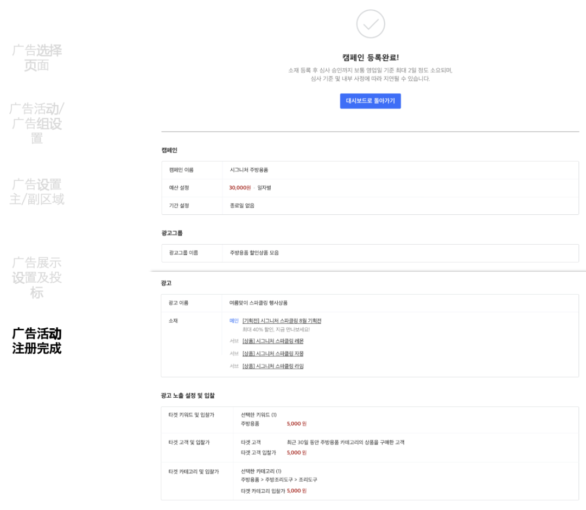586x510 pixels.
Task: Click the 타겟 카테고리 입찰가 5,000 원 value
Action: [297, 490]
